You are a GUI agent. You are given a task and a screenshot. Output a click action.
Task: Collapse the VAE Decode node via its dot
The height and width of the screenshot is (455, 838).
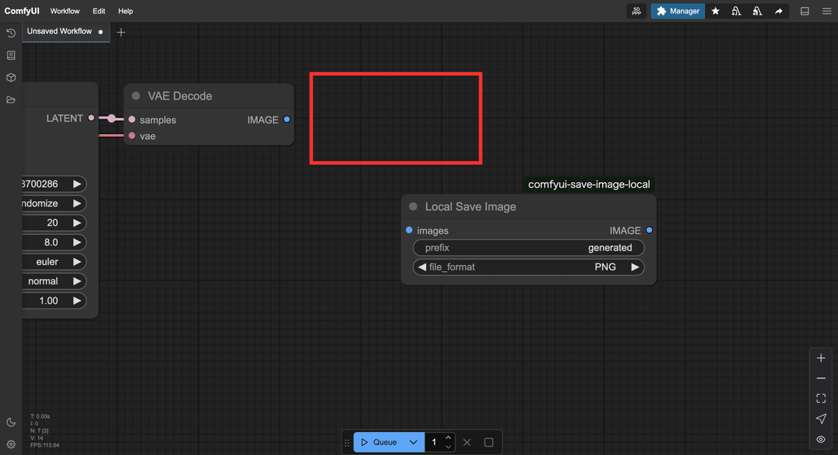(136, 96)
